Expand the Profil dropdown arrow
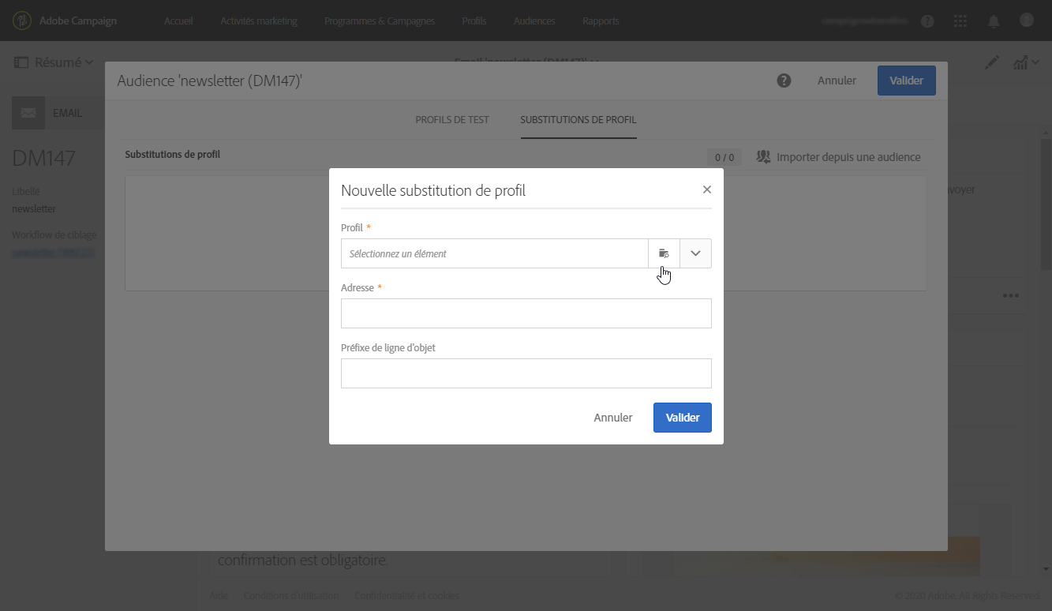The width and height of the screenshot is (1052, 611). point(695,253)
